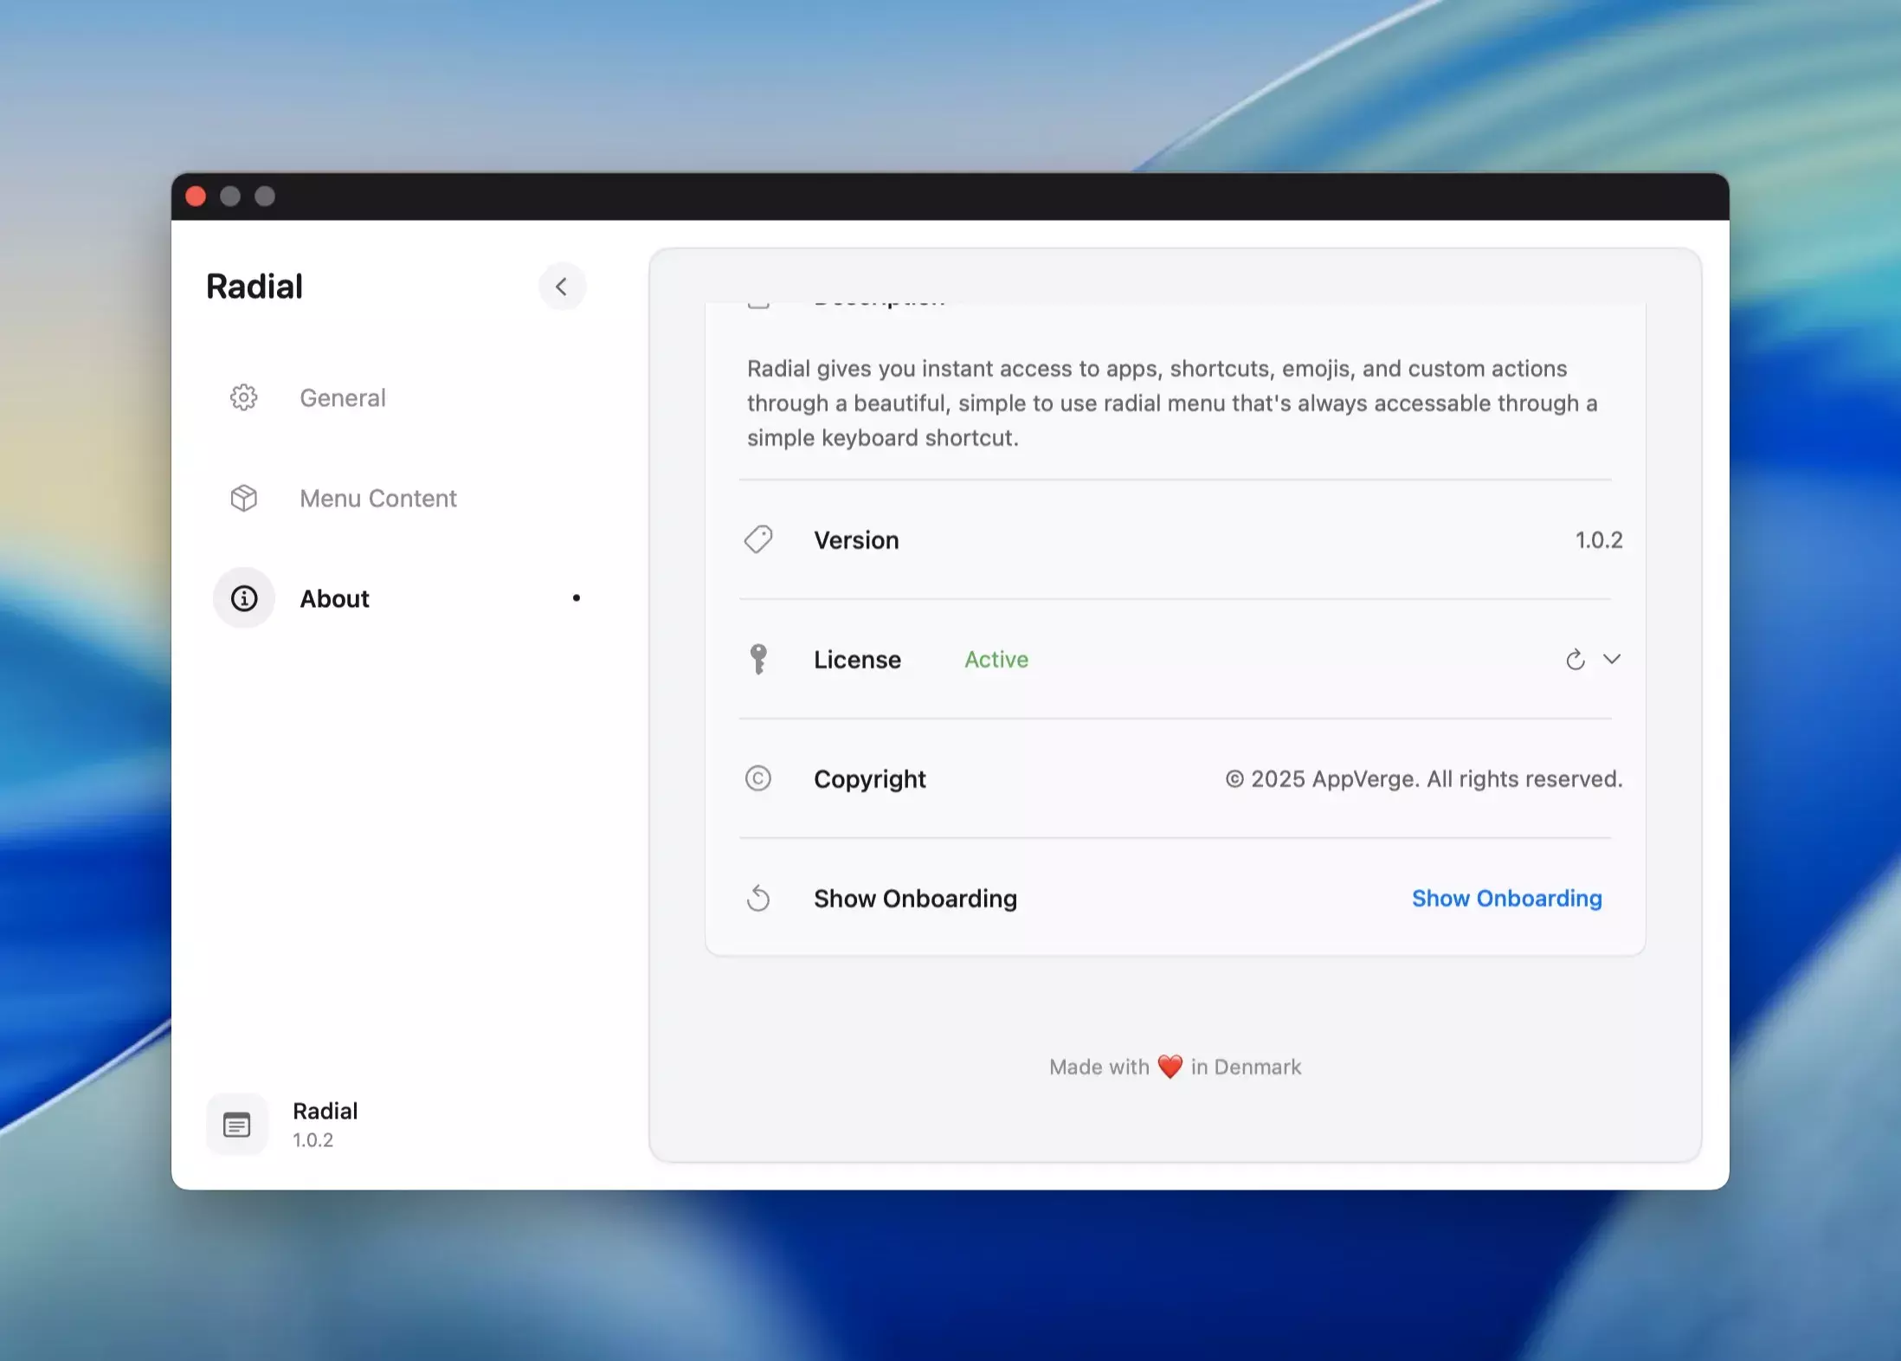This screenshot has height=1361, width=1901.
Task: Expand the License details chevron
Action: pyautogui.click(x=1612, y=659)
